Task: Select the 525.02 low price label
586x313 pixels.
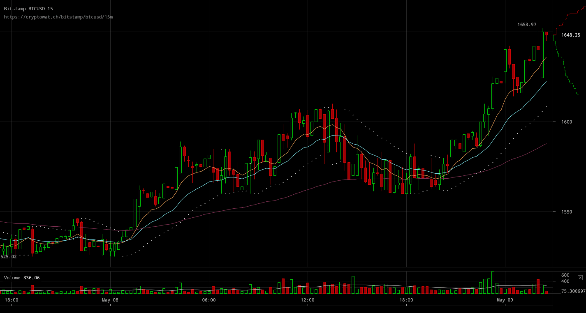Action: (x=9, y=257)
